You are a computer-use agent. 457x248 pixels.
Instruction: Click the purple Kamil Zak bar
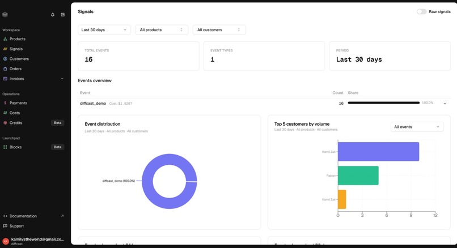pyautogui.click(x=378, y=152)
